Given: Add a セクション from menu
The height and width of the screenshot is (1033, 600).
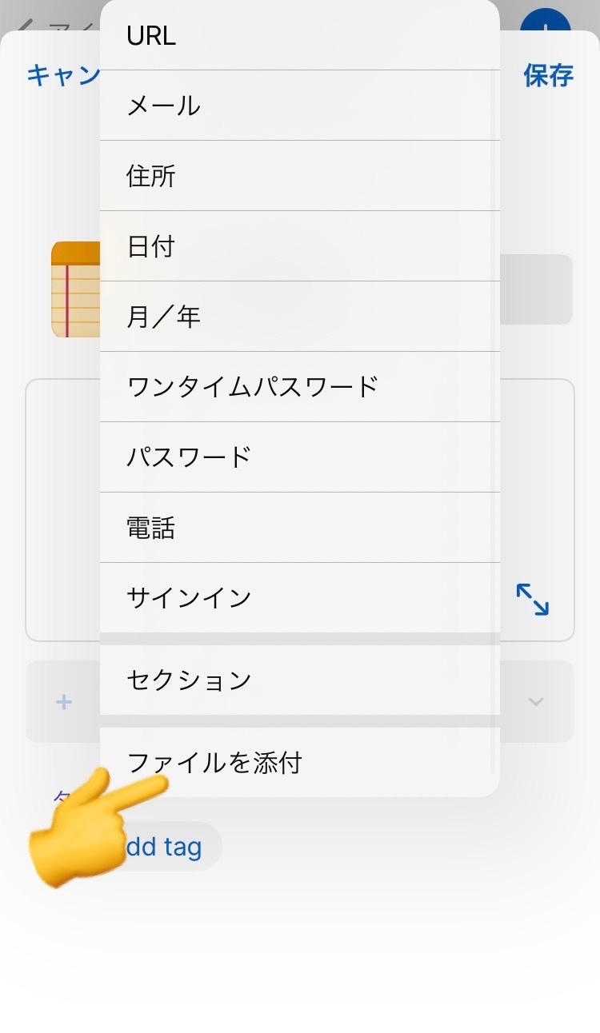Looking at the screenshot, I should click(x=299, y=680).
